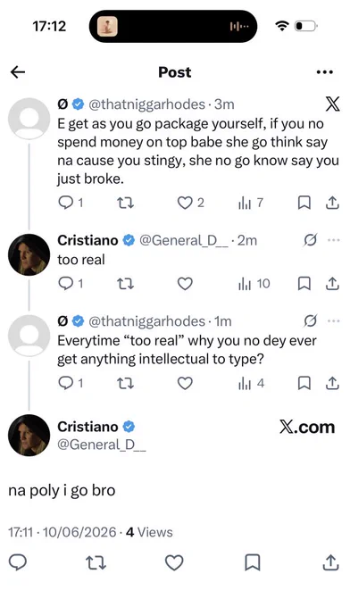350x607 pixels.
Task: Open more options on 'Everytime too real' reply
Action: tap(333, 321)
